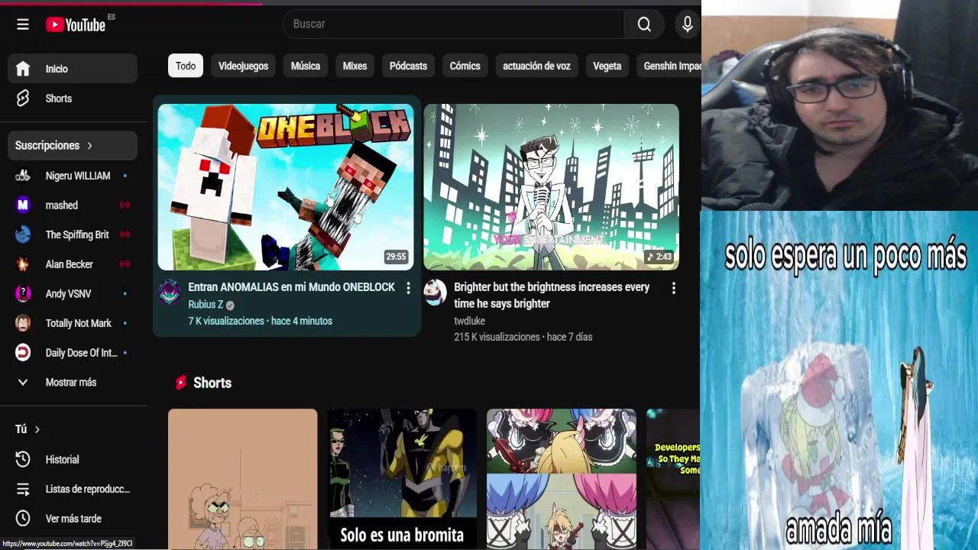978x550 pixels.
Task: Select the Videojuegos filter chip
Action: (243, 66)
